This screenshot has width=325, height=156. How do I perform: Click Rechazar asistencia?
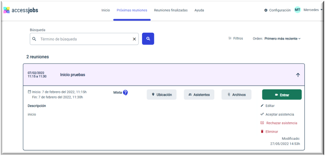click(x=279, y=123)
